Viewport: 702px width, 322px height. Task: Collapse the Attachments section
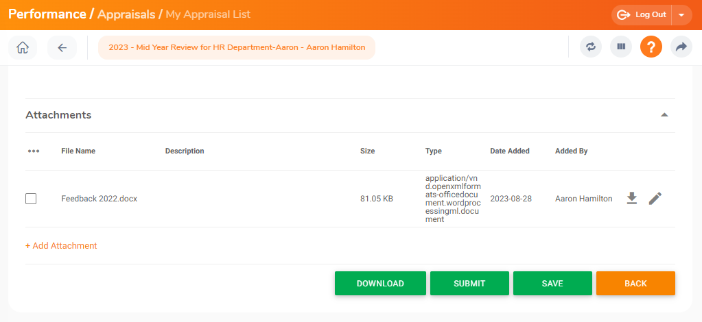(x=664, y=115)
